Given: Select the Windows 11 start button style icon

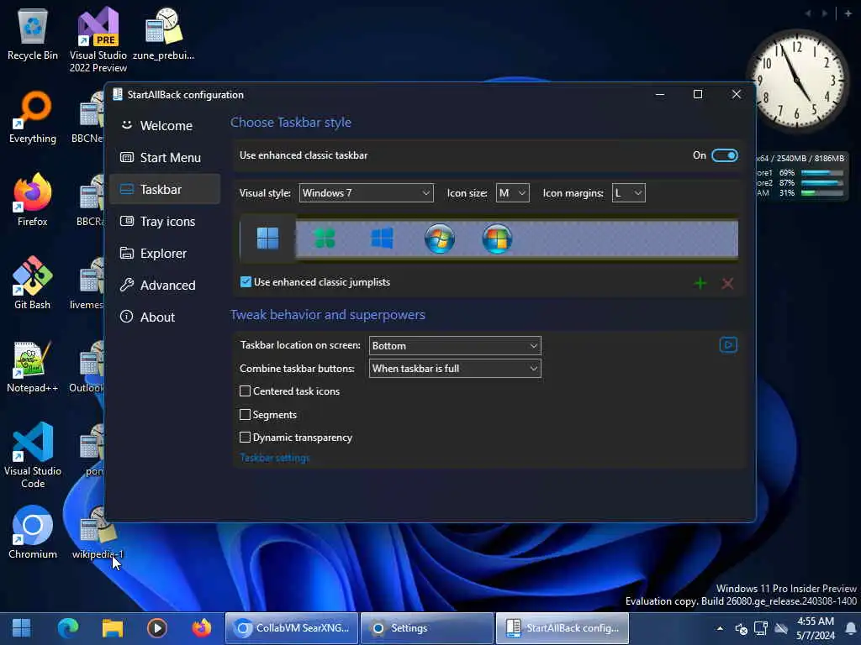Looking at the screenshot, I should (268, 239).
